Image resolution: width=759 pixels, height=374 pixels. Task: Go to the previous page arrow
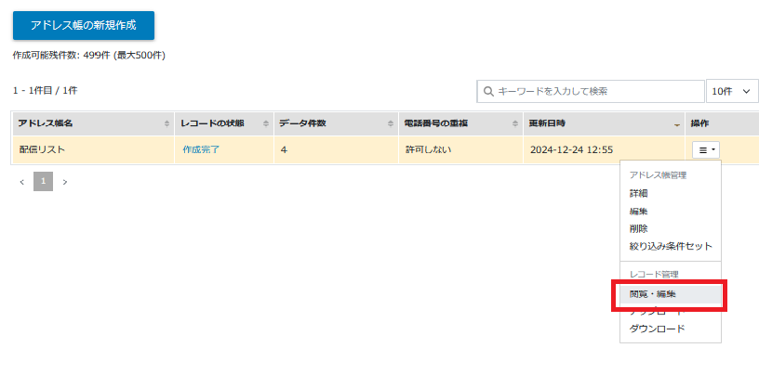tap(22, 182)
